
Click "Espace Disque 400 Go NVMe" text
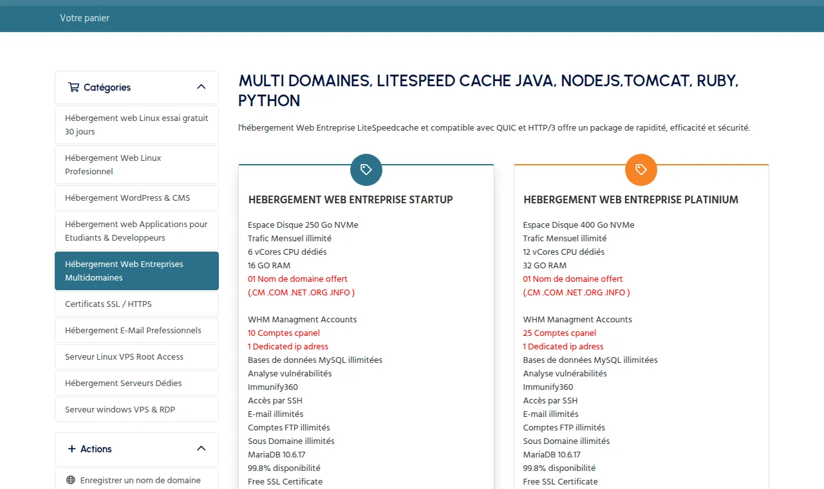coord(579,225)
